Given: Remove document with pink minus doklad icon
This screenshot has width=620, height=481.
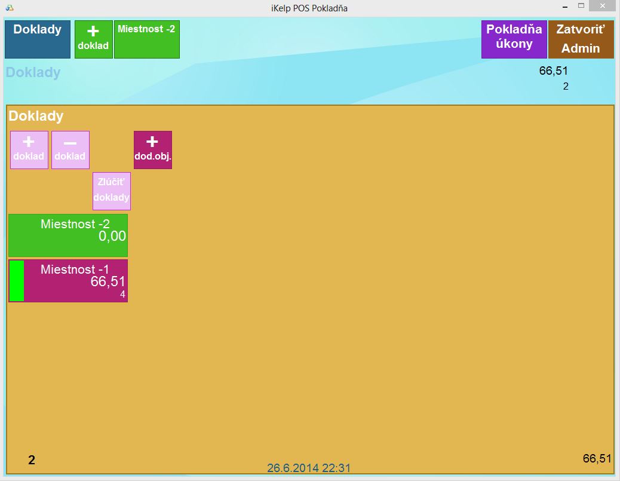Looking at the screenshot, I should pyautogui.click(x=70, y=150).
